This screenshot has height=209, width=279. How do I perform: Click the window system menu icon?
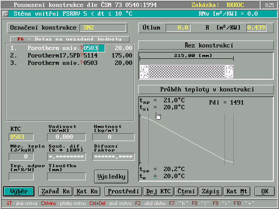(x=5, y=13)
